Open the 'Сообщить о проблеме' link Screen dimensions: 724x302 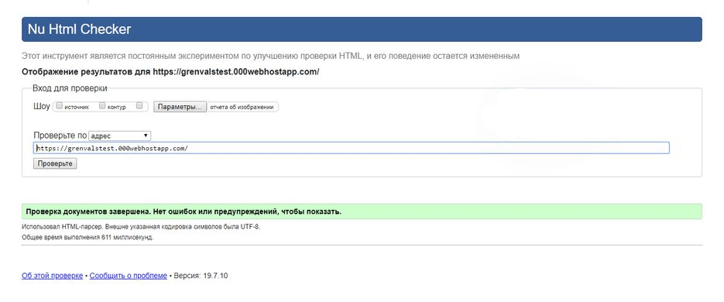(129, 276)
